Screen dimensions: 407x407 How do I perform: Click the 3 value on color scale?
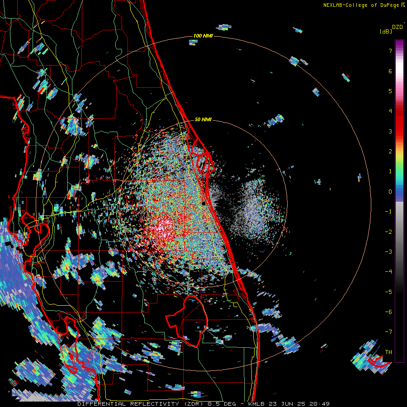(390, 131)
